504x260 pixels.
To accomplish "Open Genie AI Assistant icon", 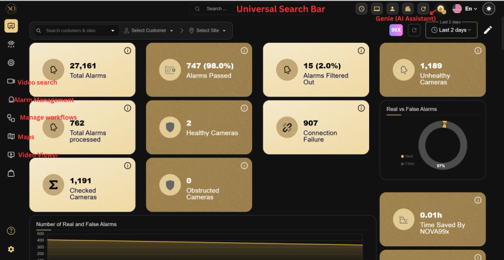I will 441,9.
